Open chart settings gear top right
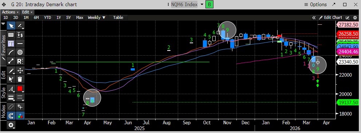361x133 pixels. [355, 17]
